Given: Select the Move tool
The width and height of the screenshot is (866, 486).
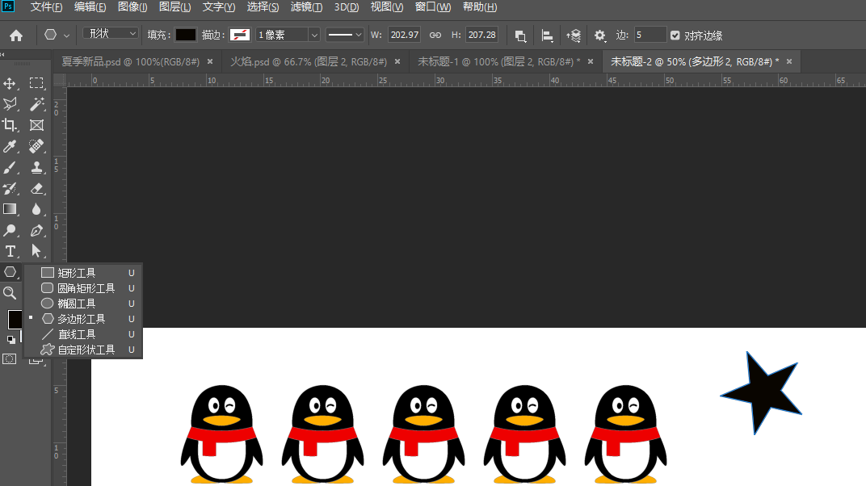Looking at the screenshot, I should pyautogui.click(x=10, y=83).
